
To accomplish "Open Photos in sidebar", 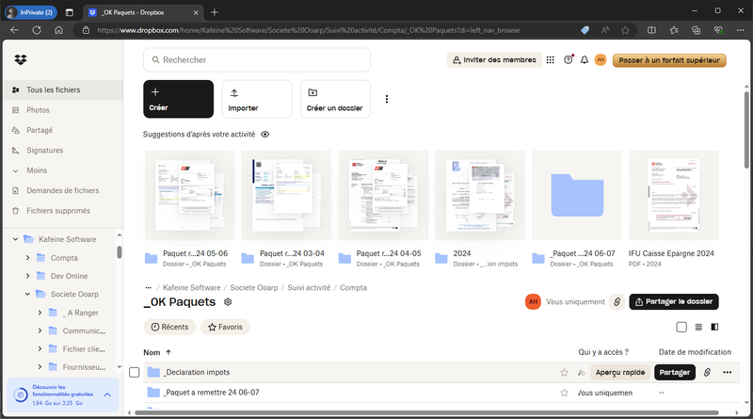I will 61,110.
